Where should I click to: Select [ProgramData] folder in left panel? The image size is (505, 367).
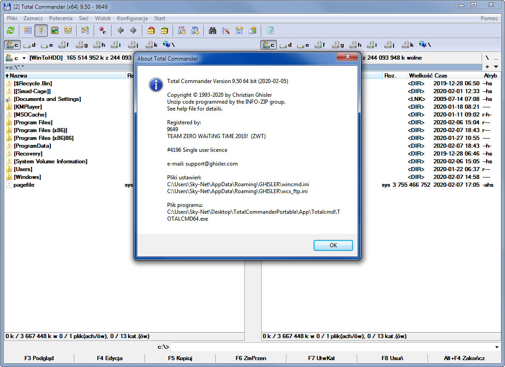(x=32, y=146)
